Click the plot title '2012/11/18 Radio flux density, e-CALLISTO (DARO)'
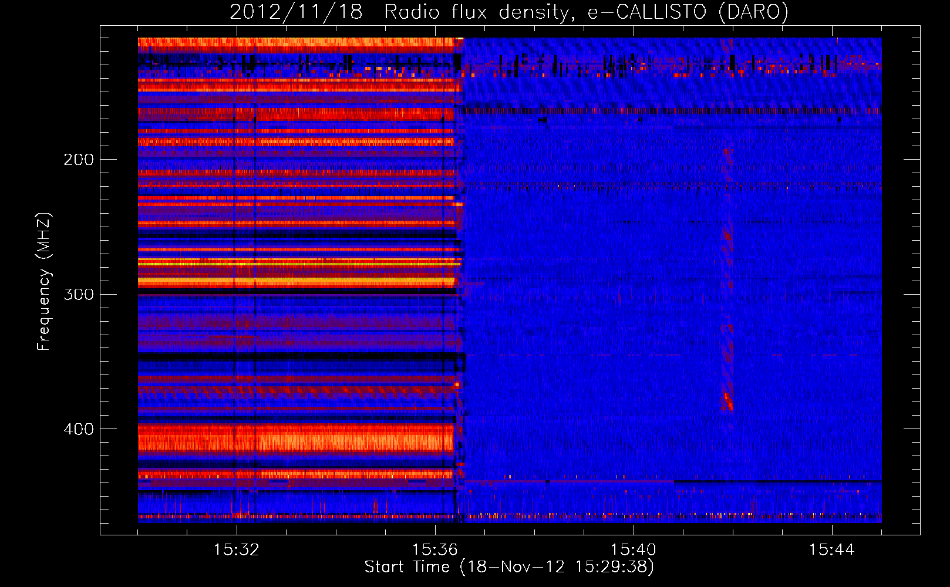This screenshot has width=950, height=587. (509, 12)
